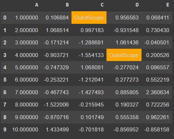
Task: Click row index 6
Action: (x=5, y=92)
